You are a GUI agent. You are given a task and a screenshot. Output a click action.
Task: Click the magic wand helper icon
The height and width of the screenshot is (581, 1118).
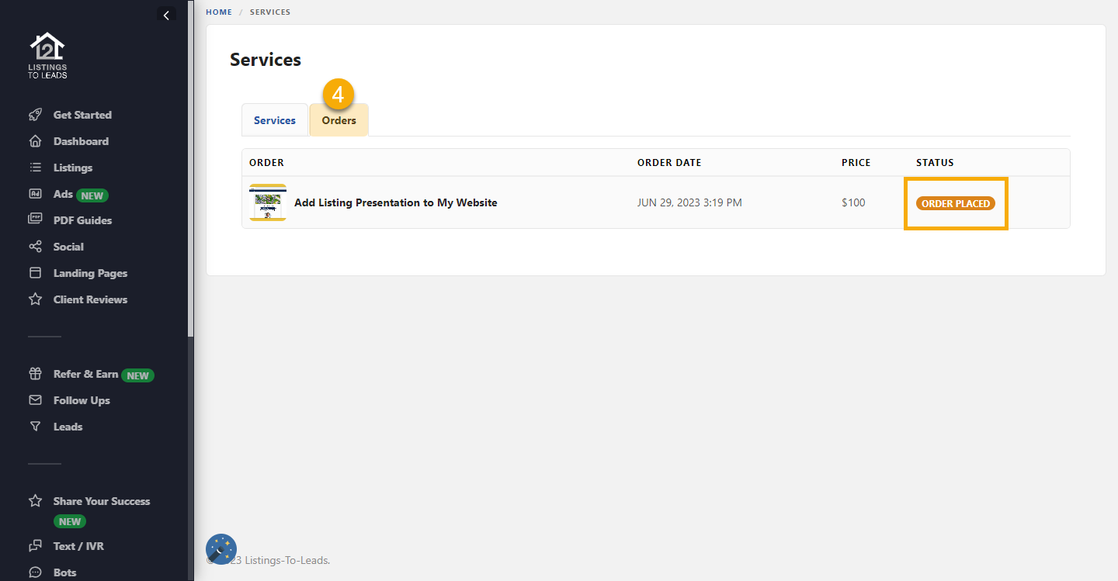221,549
